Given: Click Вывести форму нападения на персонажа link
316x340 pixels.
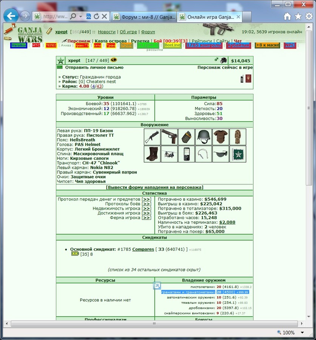Looking at the screenshot, I should click(154, 187).
